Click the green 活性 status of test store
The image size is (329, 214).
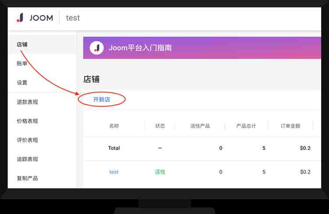point(160,172)
